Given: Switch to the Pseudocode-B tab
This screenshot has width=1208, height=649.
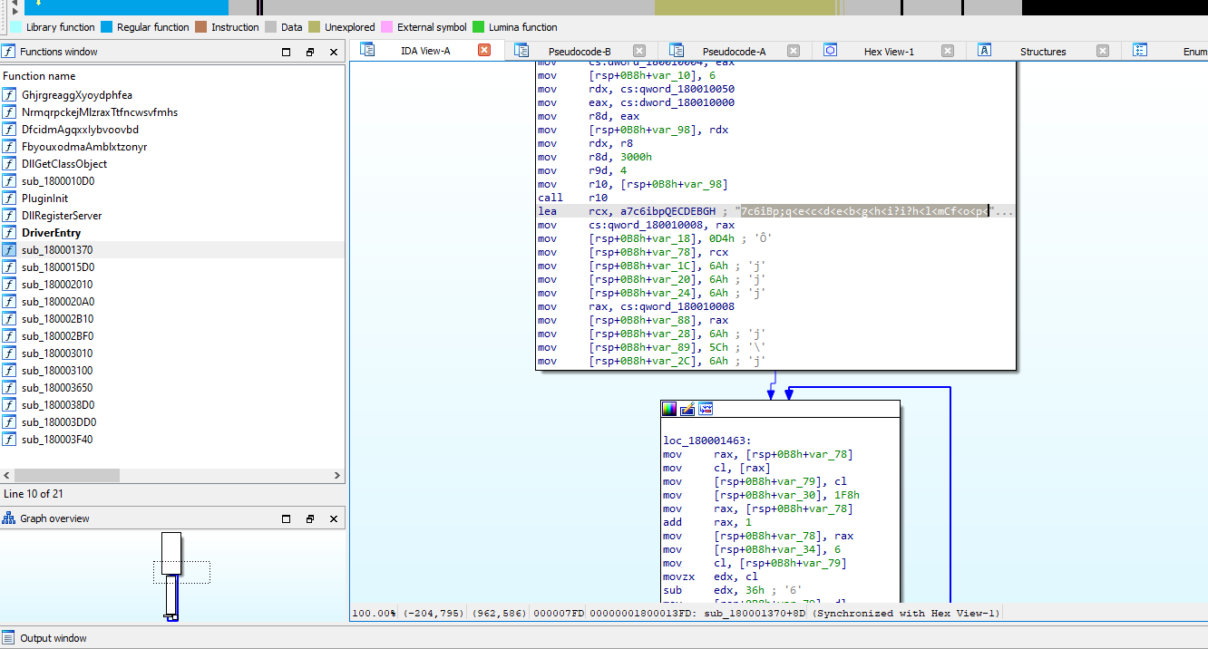Looking at the screenshot, I should point(579,52).
